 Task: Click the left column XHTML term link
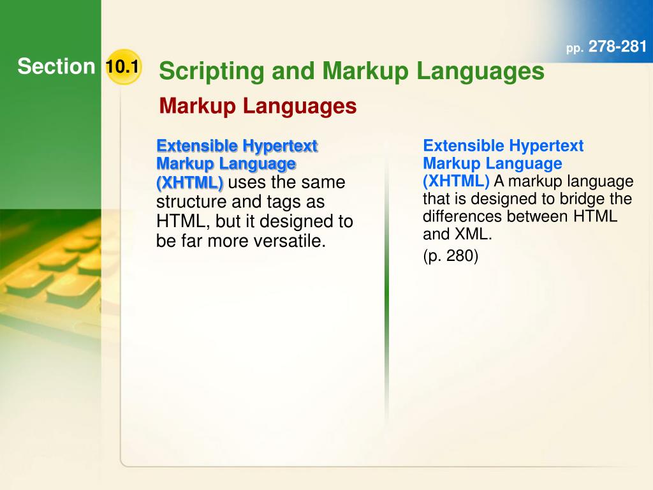237,164
